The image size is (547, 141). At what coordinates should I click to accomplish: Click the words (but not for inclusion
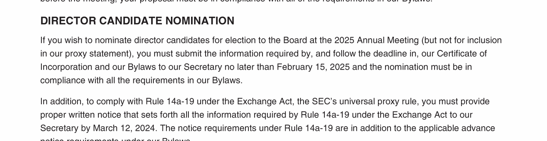coord(462,41)
